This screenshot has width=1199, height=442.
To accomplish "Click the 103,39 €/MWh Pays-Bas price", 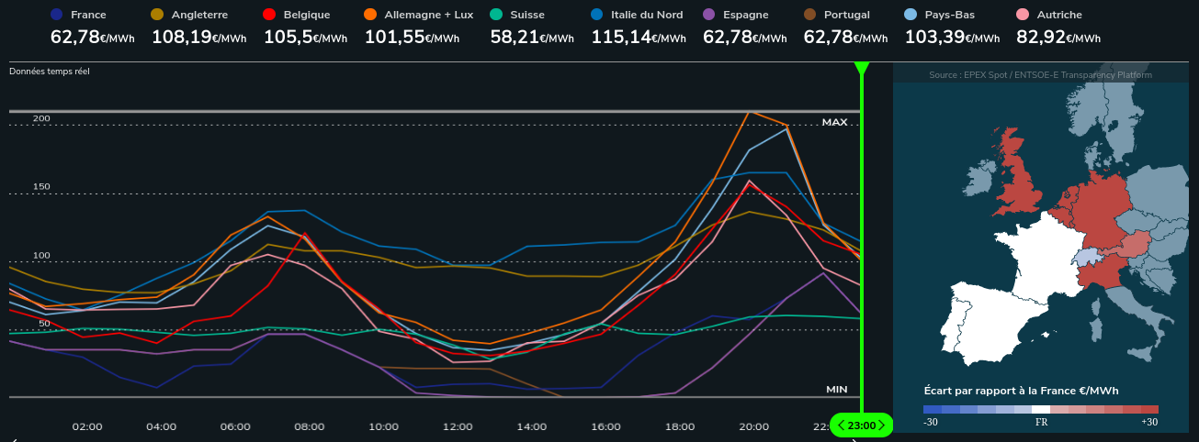I will tap(952, 38).
